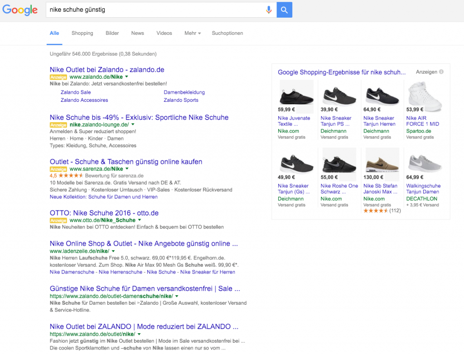The height and width of the screenshot is (354, 464).
Task: Activate voice search microphone icon
Action: pyautogui.click(x=268, y=10)
